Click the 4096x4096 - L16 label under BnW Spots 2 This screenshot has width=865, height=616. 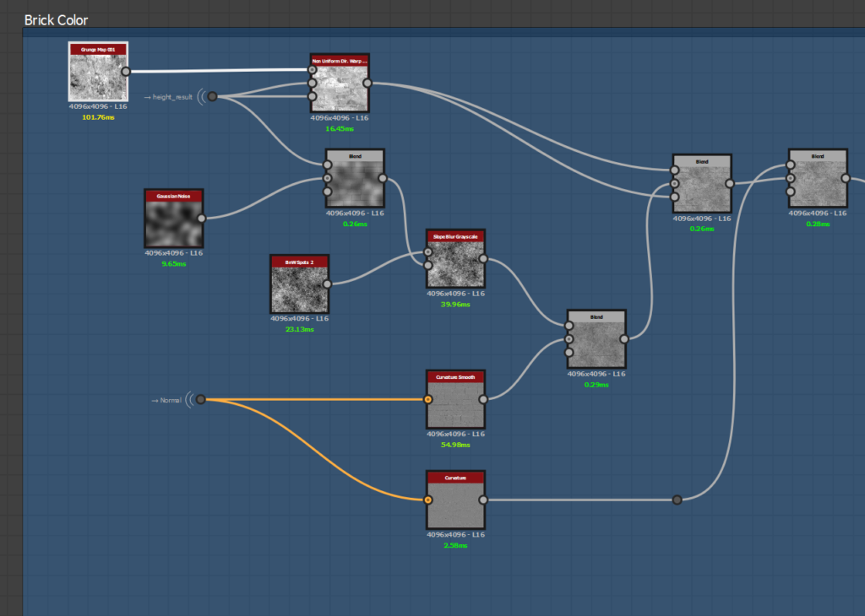300,318
